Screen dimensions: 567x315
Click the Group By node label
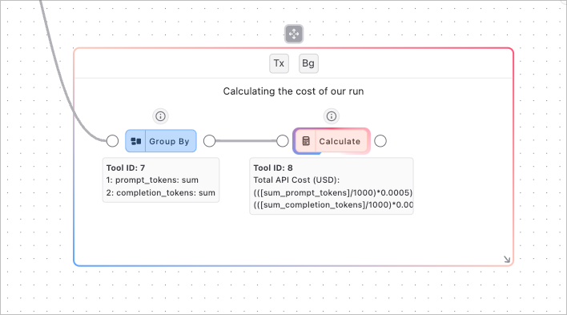(x=169, y=141)
